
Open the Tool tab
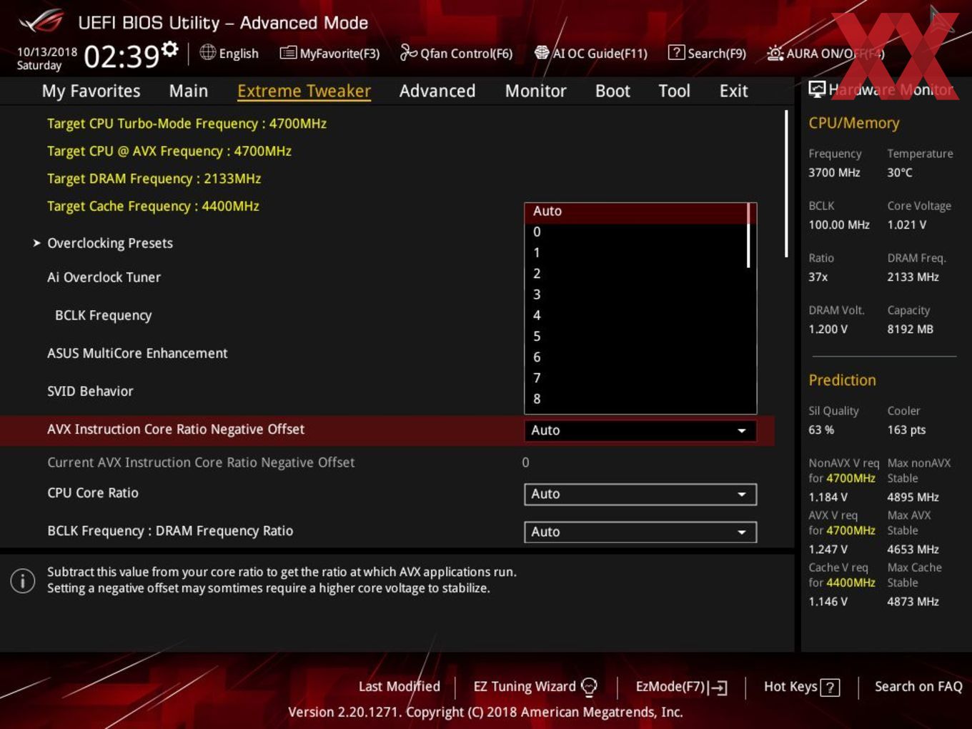click(x=674, y=91)
